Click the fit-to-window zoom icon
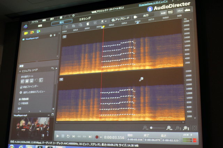223x148 pixels. click(x=194, y=128)
